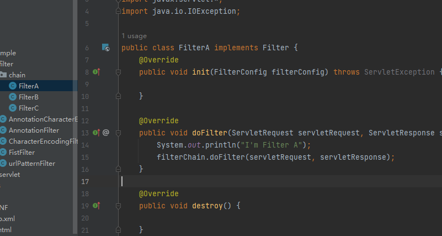
Task: Select FilterA in the project tree
Action: click(28, 86)
